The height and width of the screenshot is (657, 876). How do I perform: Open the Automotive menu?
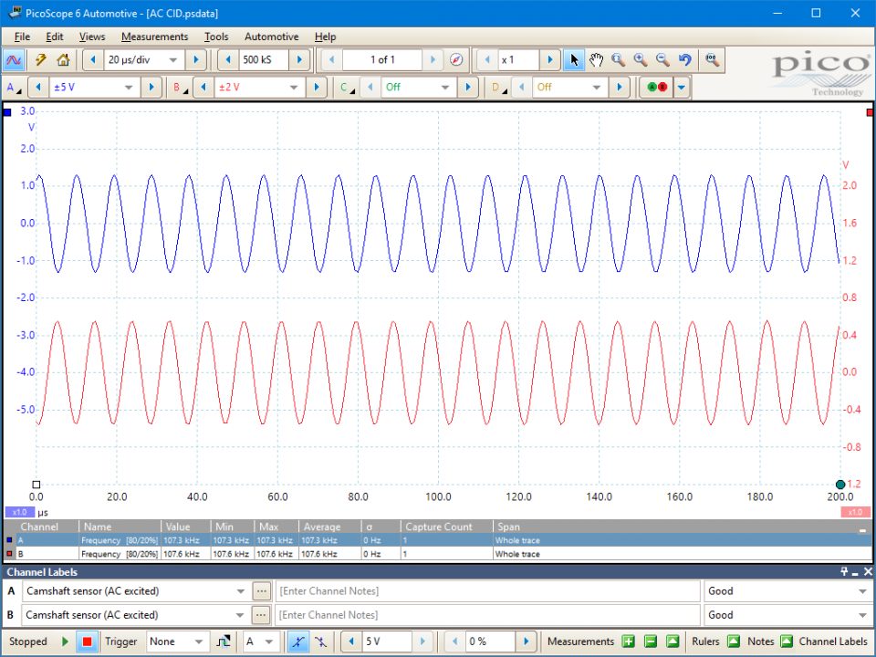272,36
